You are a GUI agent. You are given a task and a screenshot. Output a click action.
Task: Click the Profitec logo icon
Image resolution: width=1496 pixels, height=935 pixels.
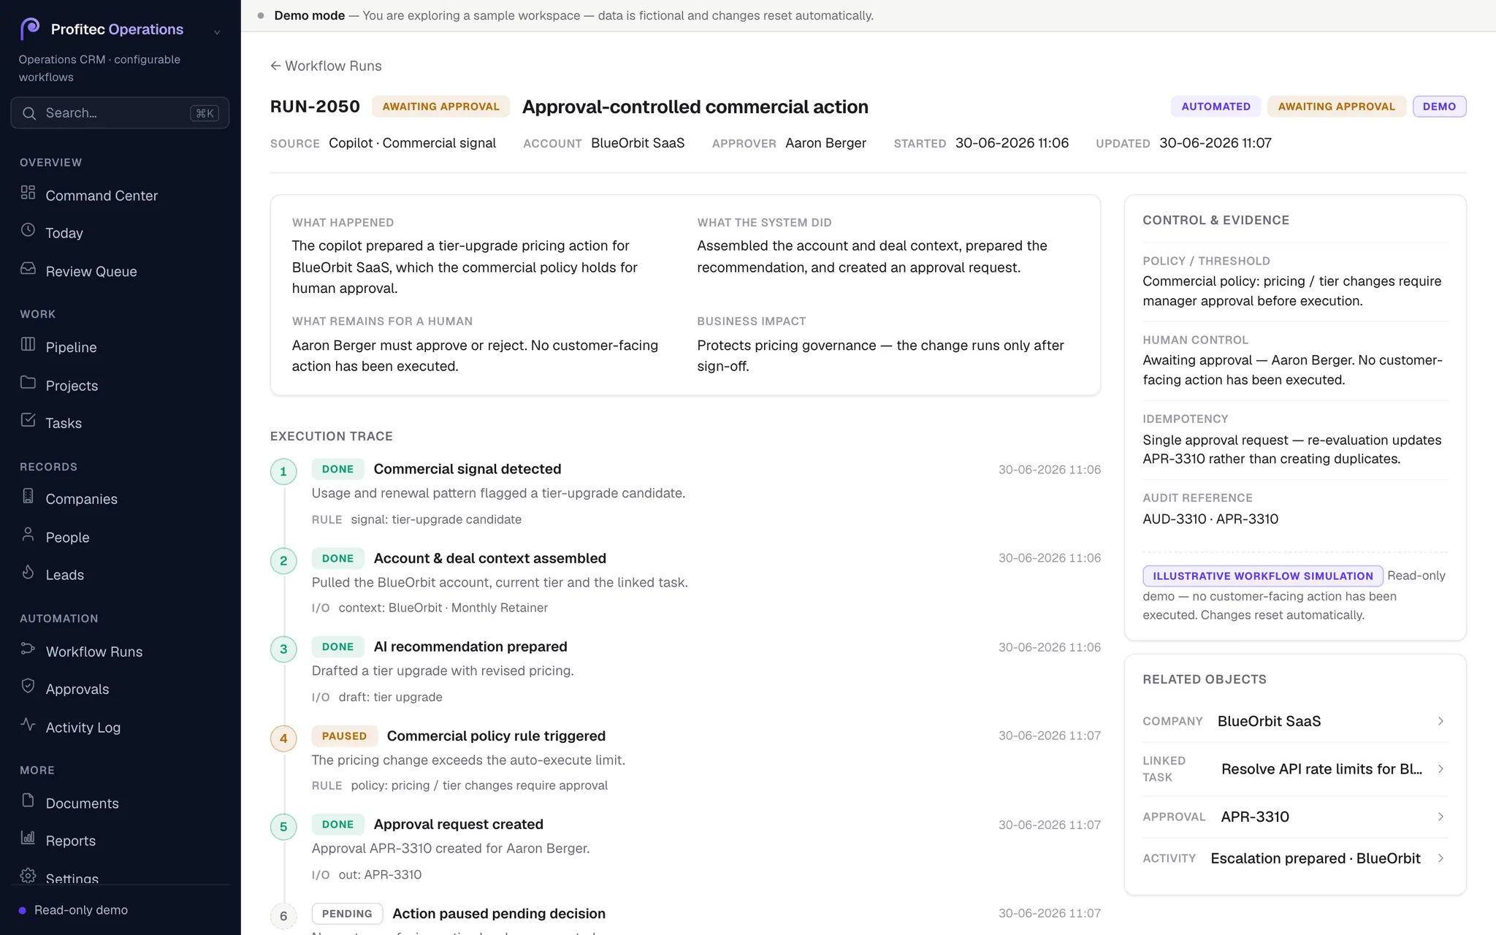(30, 28)
